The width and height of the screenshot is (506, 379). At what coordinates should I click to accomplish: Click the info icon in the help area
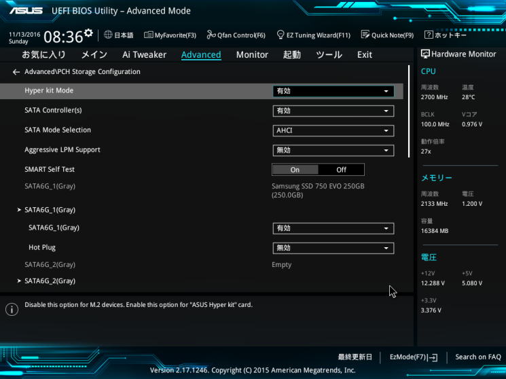12,309
